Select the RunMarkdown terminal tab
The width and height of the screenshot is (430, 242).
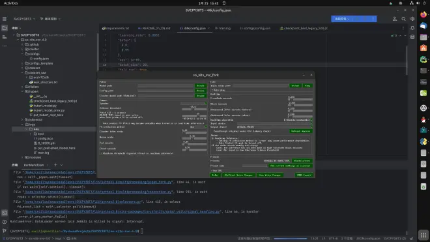34,165
